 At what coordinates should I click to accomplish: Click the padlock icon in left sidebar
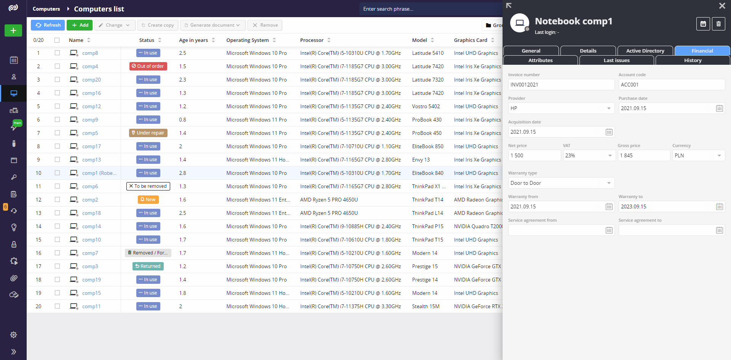(14, 244)
